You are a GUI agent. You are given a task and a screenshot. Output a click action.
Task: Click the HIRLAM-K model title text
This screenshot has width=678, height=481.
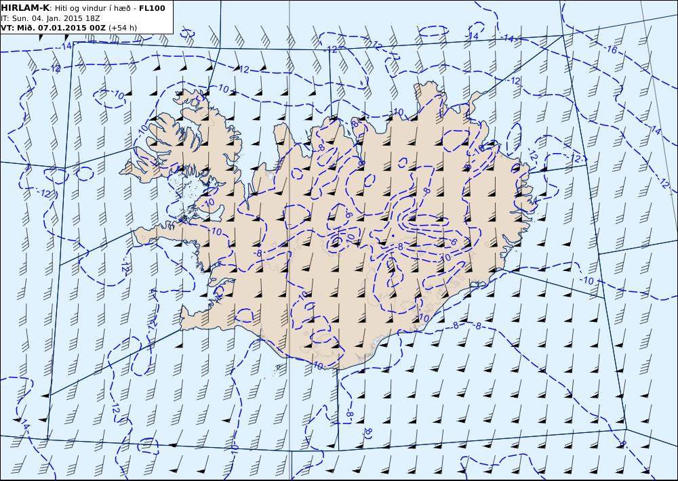26,8
